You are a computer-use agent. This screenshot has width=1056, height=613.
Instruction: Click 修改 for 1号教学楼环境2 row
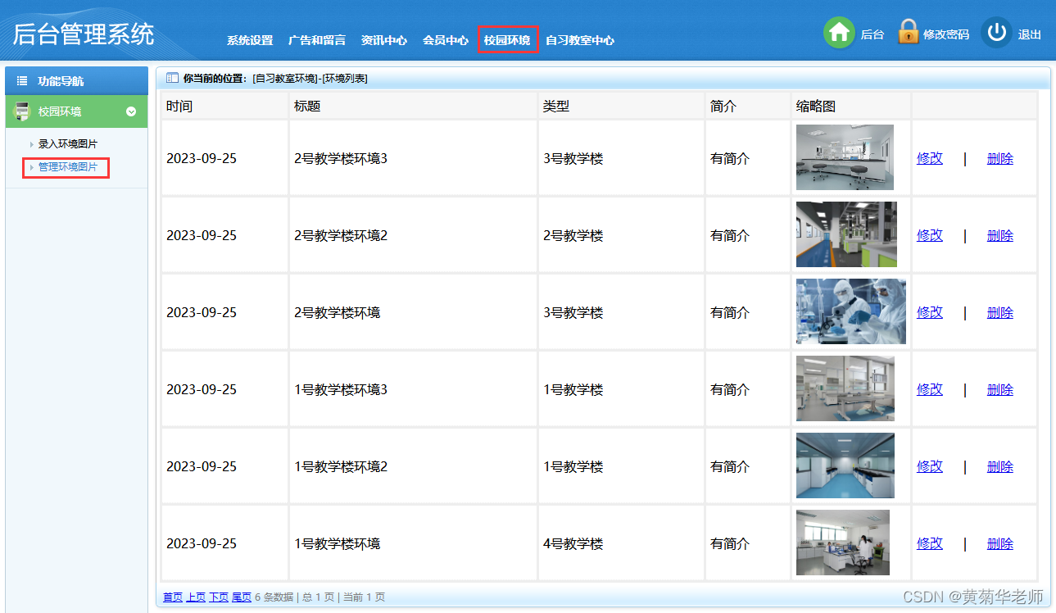(x=930, y=466)
